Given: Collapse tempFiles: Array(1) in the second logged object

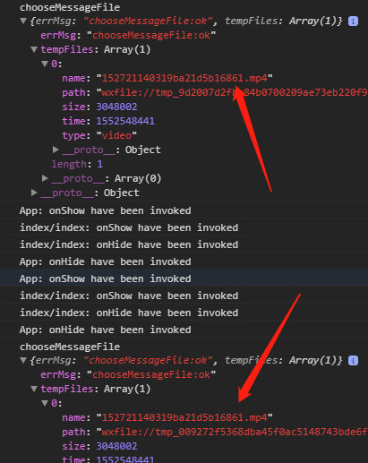Looking at the screenshot, I should click(34, 389).
